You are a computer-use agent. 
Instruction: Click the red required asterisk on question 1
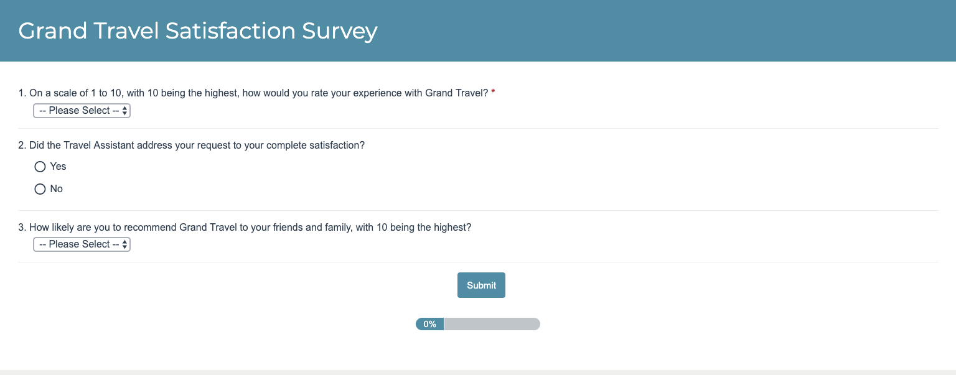point(493,93)
